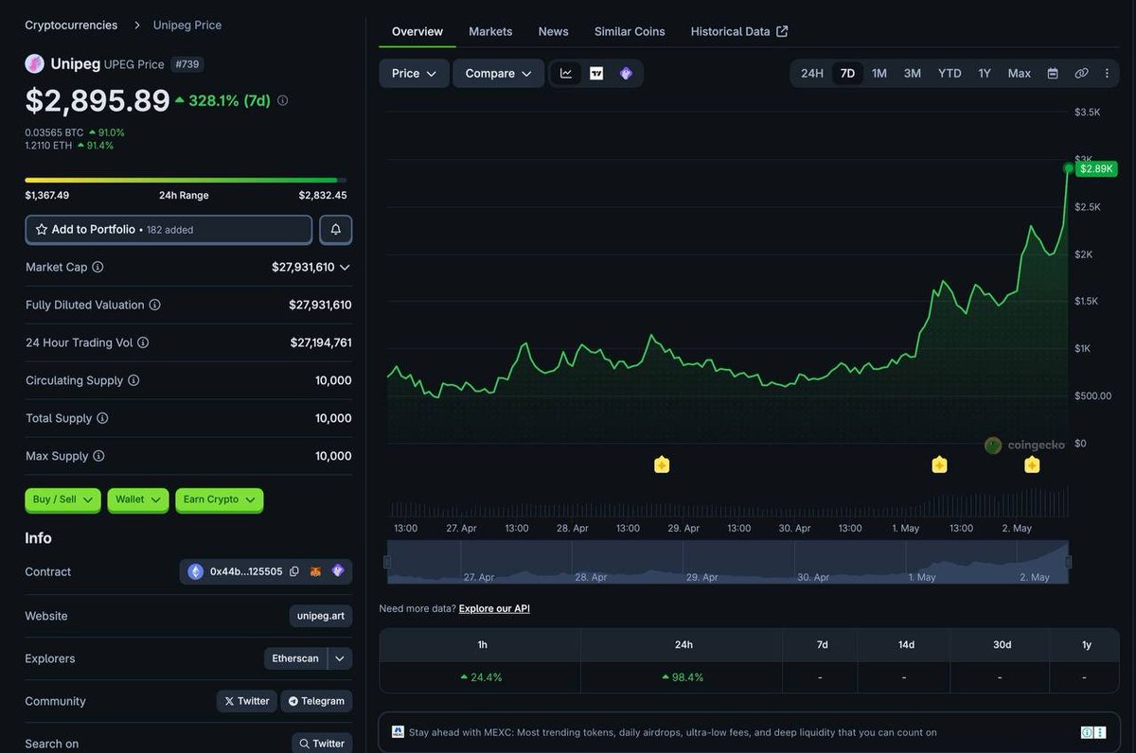Add token to MetaMask fox icon
The image size is (1136, 753).
tap(316, 571)
